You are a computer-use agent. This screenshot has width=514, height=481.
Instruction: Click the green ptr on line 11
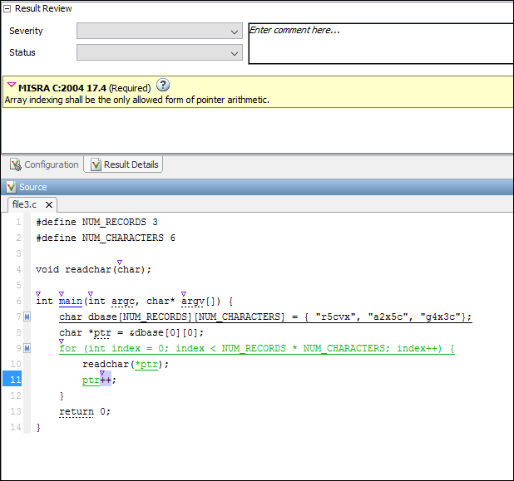[x=91, y=380]
